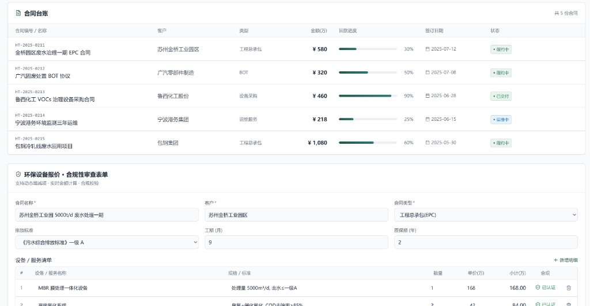Click the 签订日期 column header
Screen dimensions: 590x306
tap(434, 30)
